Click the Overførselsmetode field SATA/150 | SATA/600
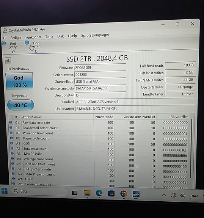This screenshot has width=204, height=218. tap(100, 88)
